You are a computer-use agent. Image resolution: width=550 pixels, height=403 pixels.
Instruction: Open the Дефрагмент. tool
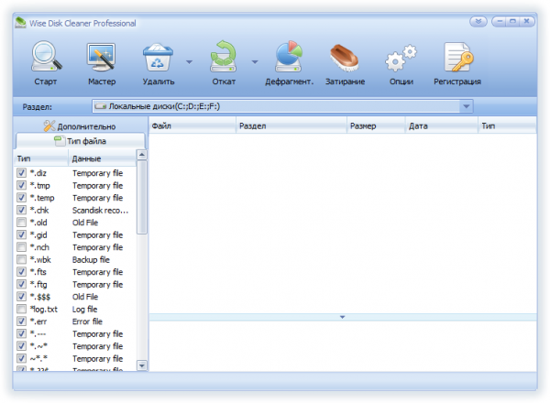click(289, 57)
